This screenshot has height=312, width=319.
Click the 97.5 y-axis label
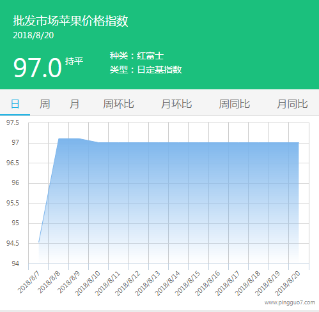point(13,123)
